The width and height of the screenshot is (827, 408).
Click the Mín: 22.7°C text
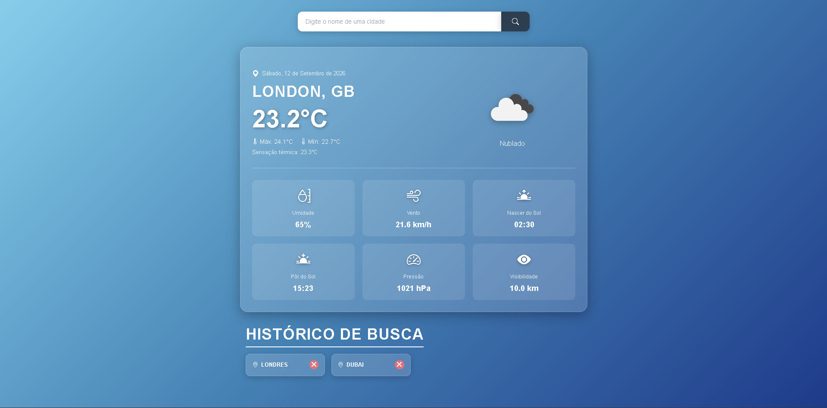[x=324, y=142]
